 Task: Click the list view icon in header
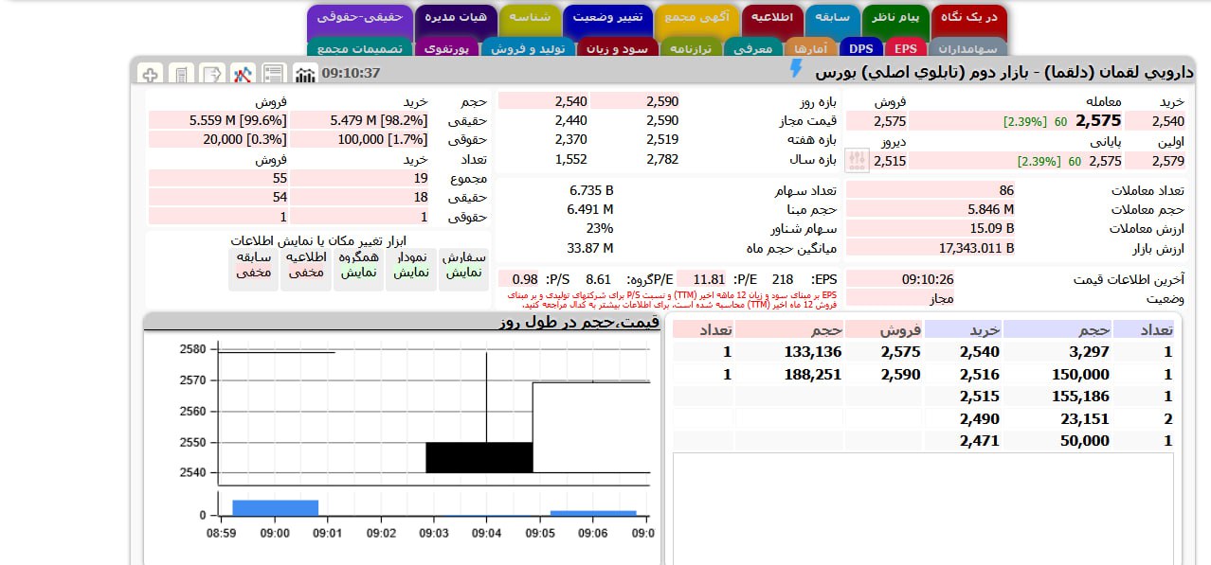pyautogui.click(x=274, y=74)
